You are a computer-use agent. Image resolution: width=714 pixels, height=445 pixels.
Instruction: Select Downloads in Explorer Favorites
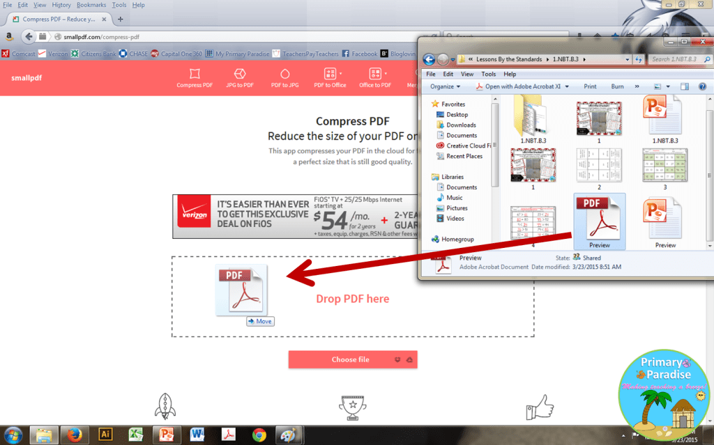point(456,125)
